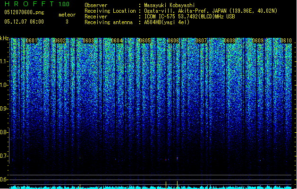This screenshot has height=189, width=297.
Task: Click the 0.6 frequency axis label
Action: [4, 180]
